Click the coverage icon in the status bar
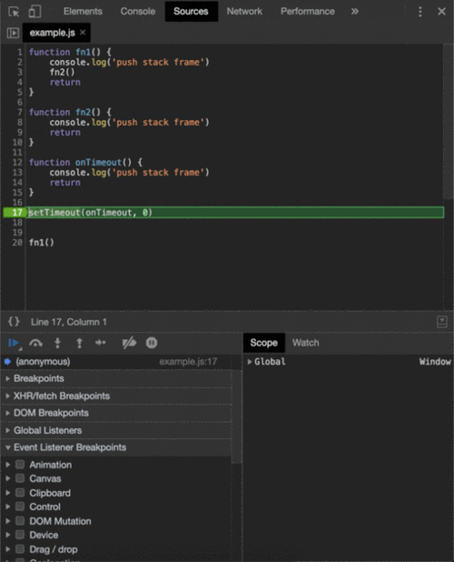 coord(442,322)
